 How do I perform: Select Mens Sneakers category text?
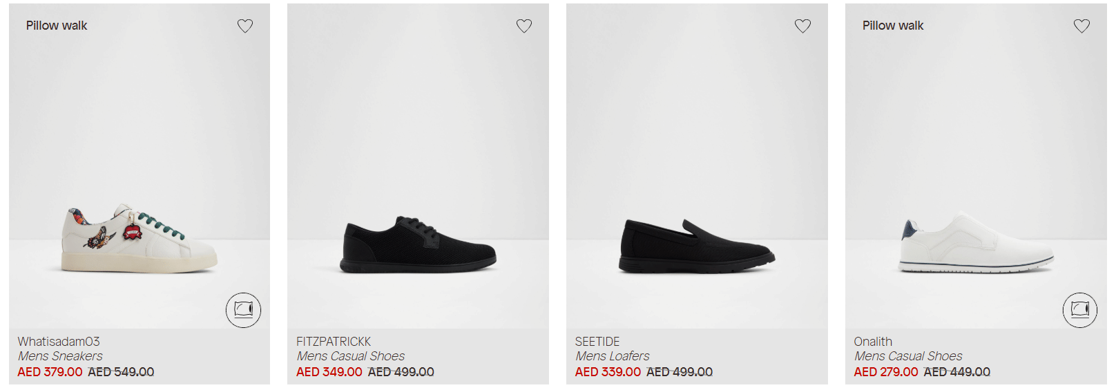click(60, 356)
